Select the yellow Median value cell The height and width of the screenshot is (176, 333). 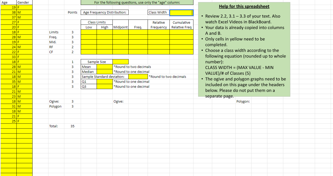pos(104,72)
